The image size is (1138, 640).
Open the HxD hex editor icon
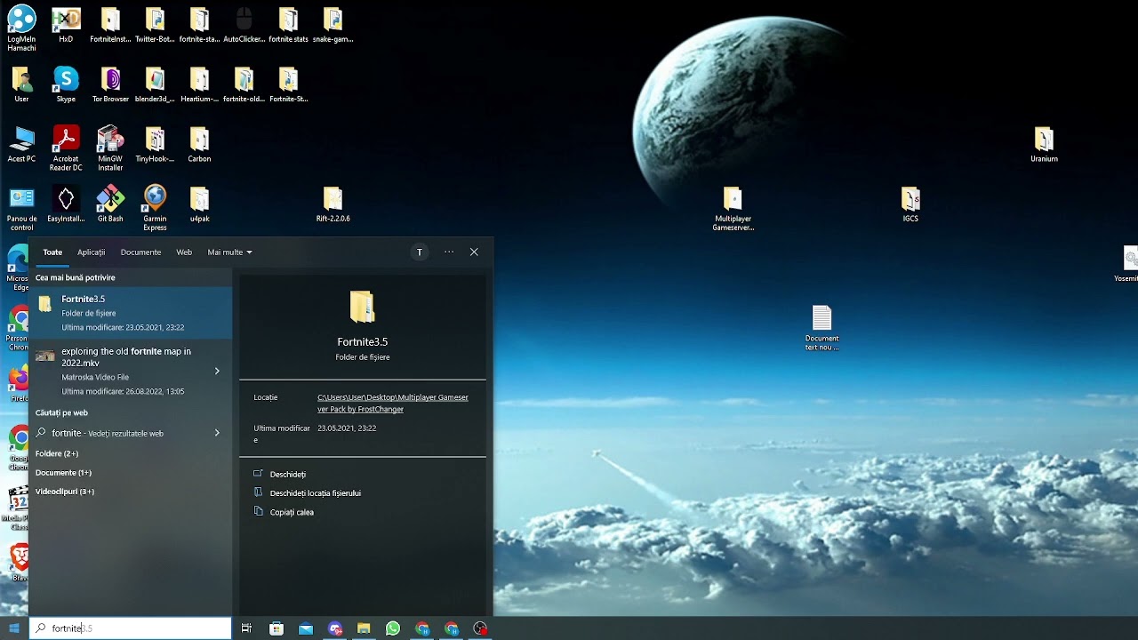pyautogui.click(x=66, y=25)
